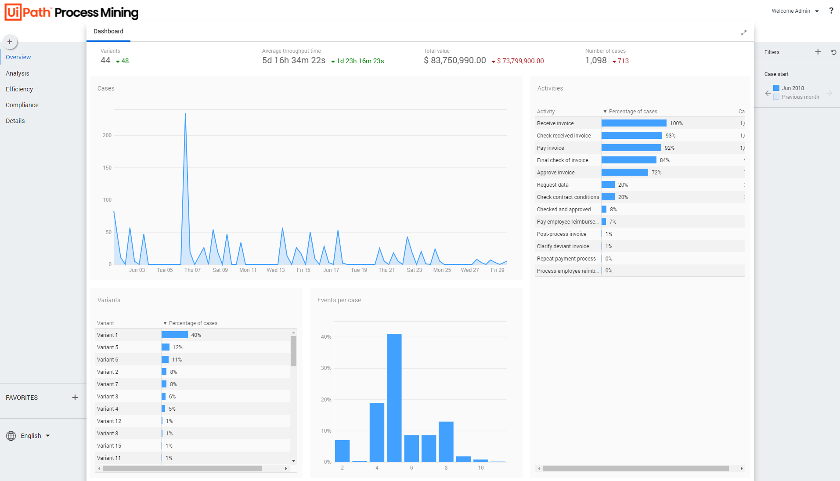
Task: Select Variant 1 row in Variants table
Action: [x=108, y=335]
